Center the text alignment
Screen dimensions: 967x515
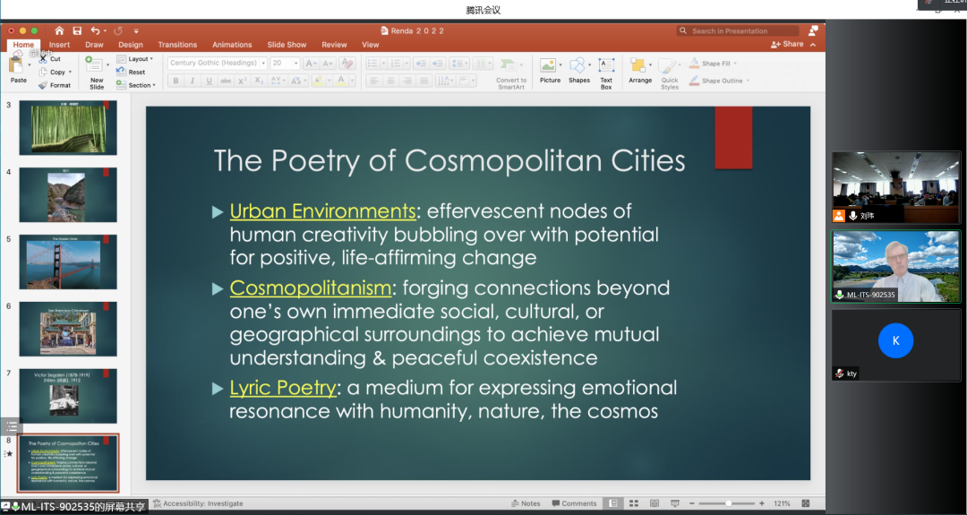click(x=390, y=81)
